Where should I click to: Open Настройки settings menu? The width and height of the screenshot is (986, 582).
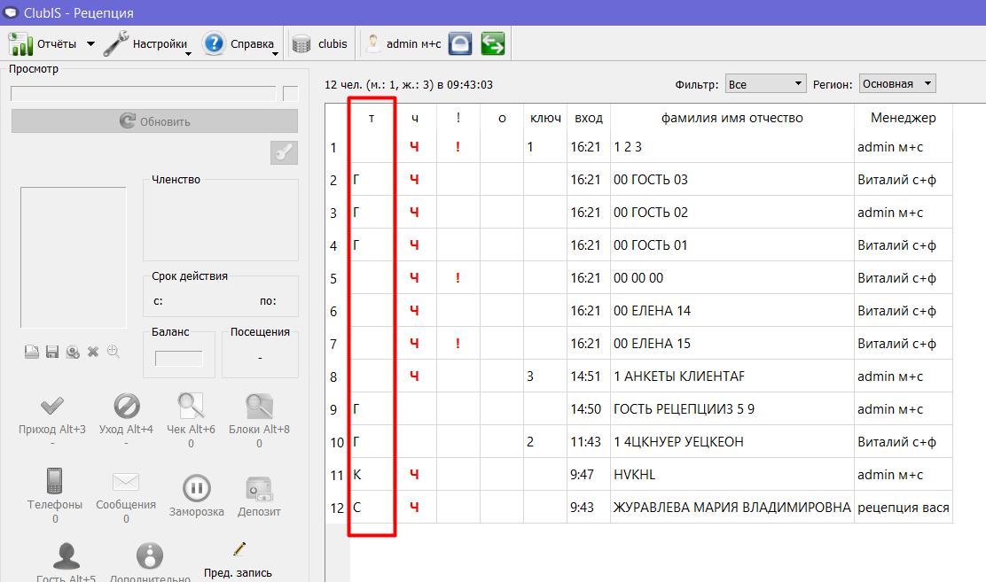tap(147, 44)
